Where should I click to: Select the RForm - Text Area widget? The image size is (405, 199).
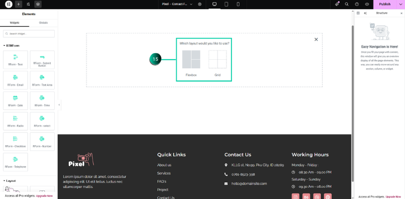[42, 80]
